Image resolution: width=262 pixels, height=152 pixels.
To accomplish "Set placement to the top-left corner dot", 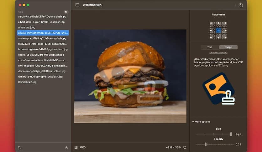I will point(211,23).
